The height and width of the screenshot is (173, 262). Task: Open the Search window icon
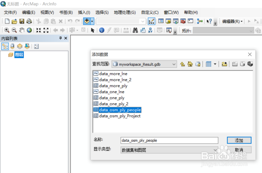tap(176, 21)
